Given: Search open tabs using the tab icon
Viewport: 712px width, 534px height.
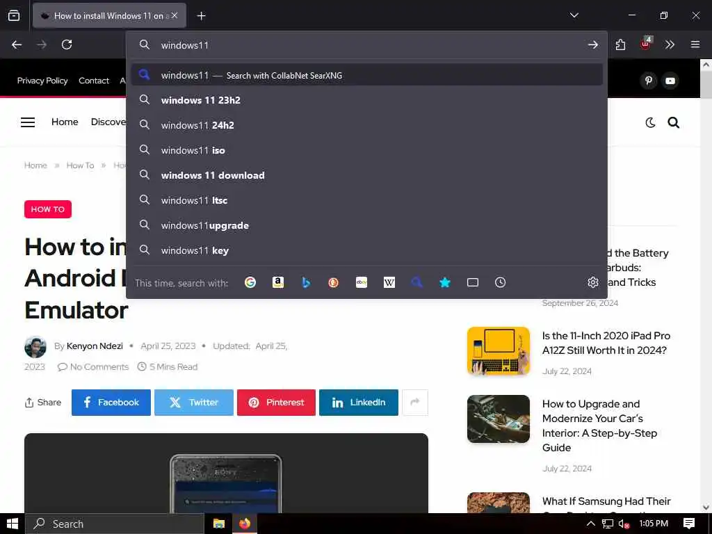Looking at the screenshot, I should (473, 282).
